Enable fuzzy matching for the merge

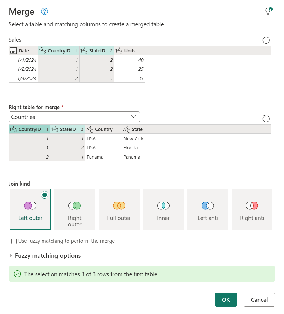pyautogui.click(x=14, y=241)
